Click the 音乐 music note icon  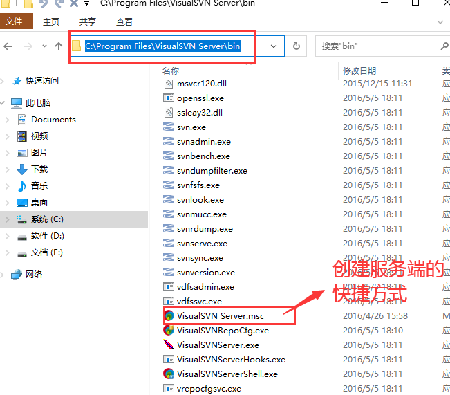(x=22, y=186)
